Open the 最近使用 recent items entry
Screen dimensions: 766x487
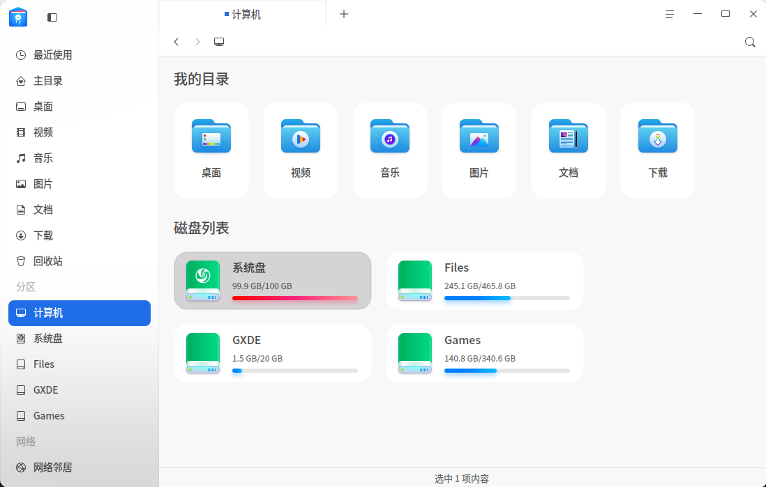coord(80,55)
